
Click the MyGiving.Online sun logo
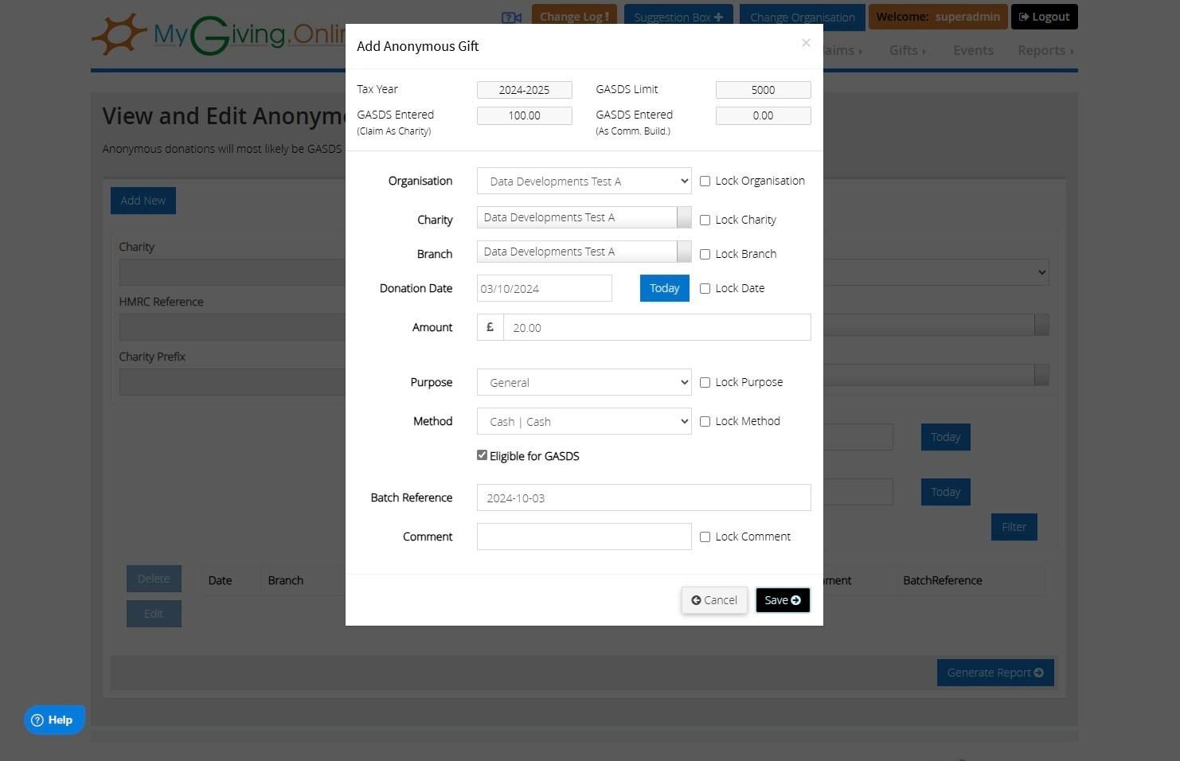119,34
